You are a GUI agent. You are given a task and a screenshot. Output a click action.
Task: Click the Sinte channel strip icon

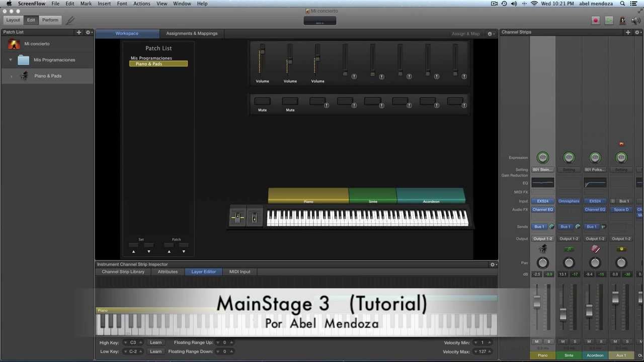pos(569,249)
